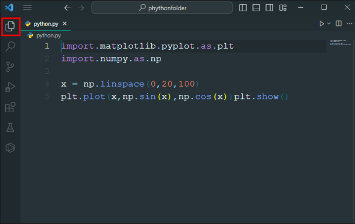Click the VS Code logo icon
This screenshot has height=224, width=355.
(x=9, y=8)
